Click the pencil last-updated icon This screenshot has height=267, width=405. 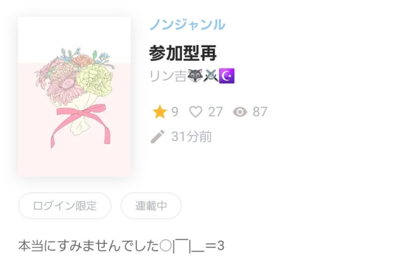(157, 136)
